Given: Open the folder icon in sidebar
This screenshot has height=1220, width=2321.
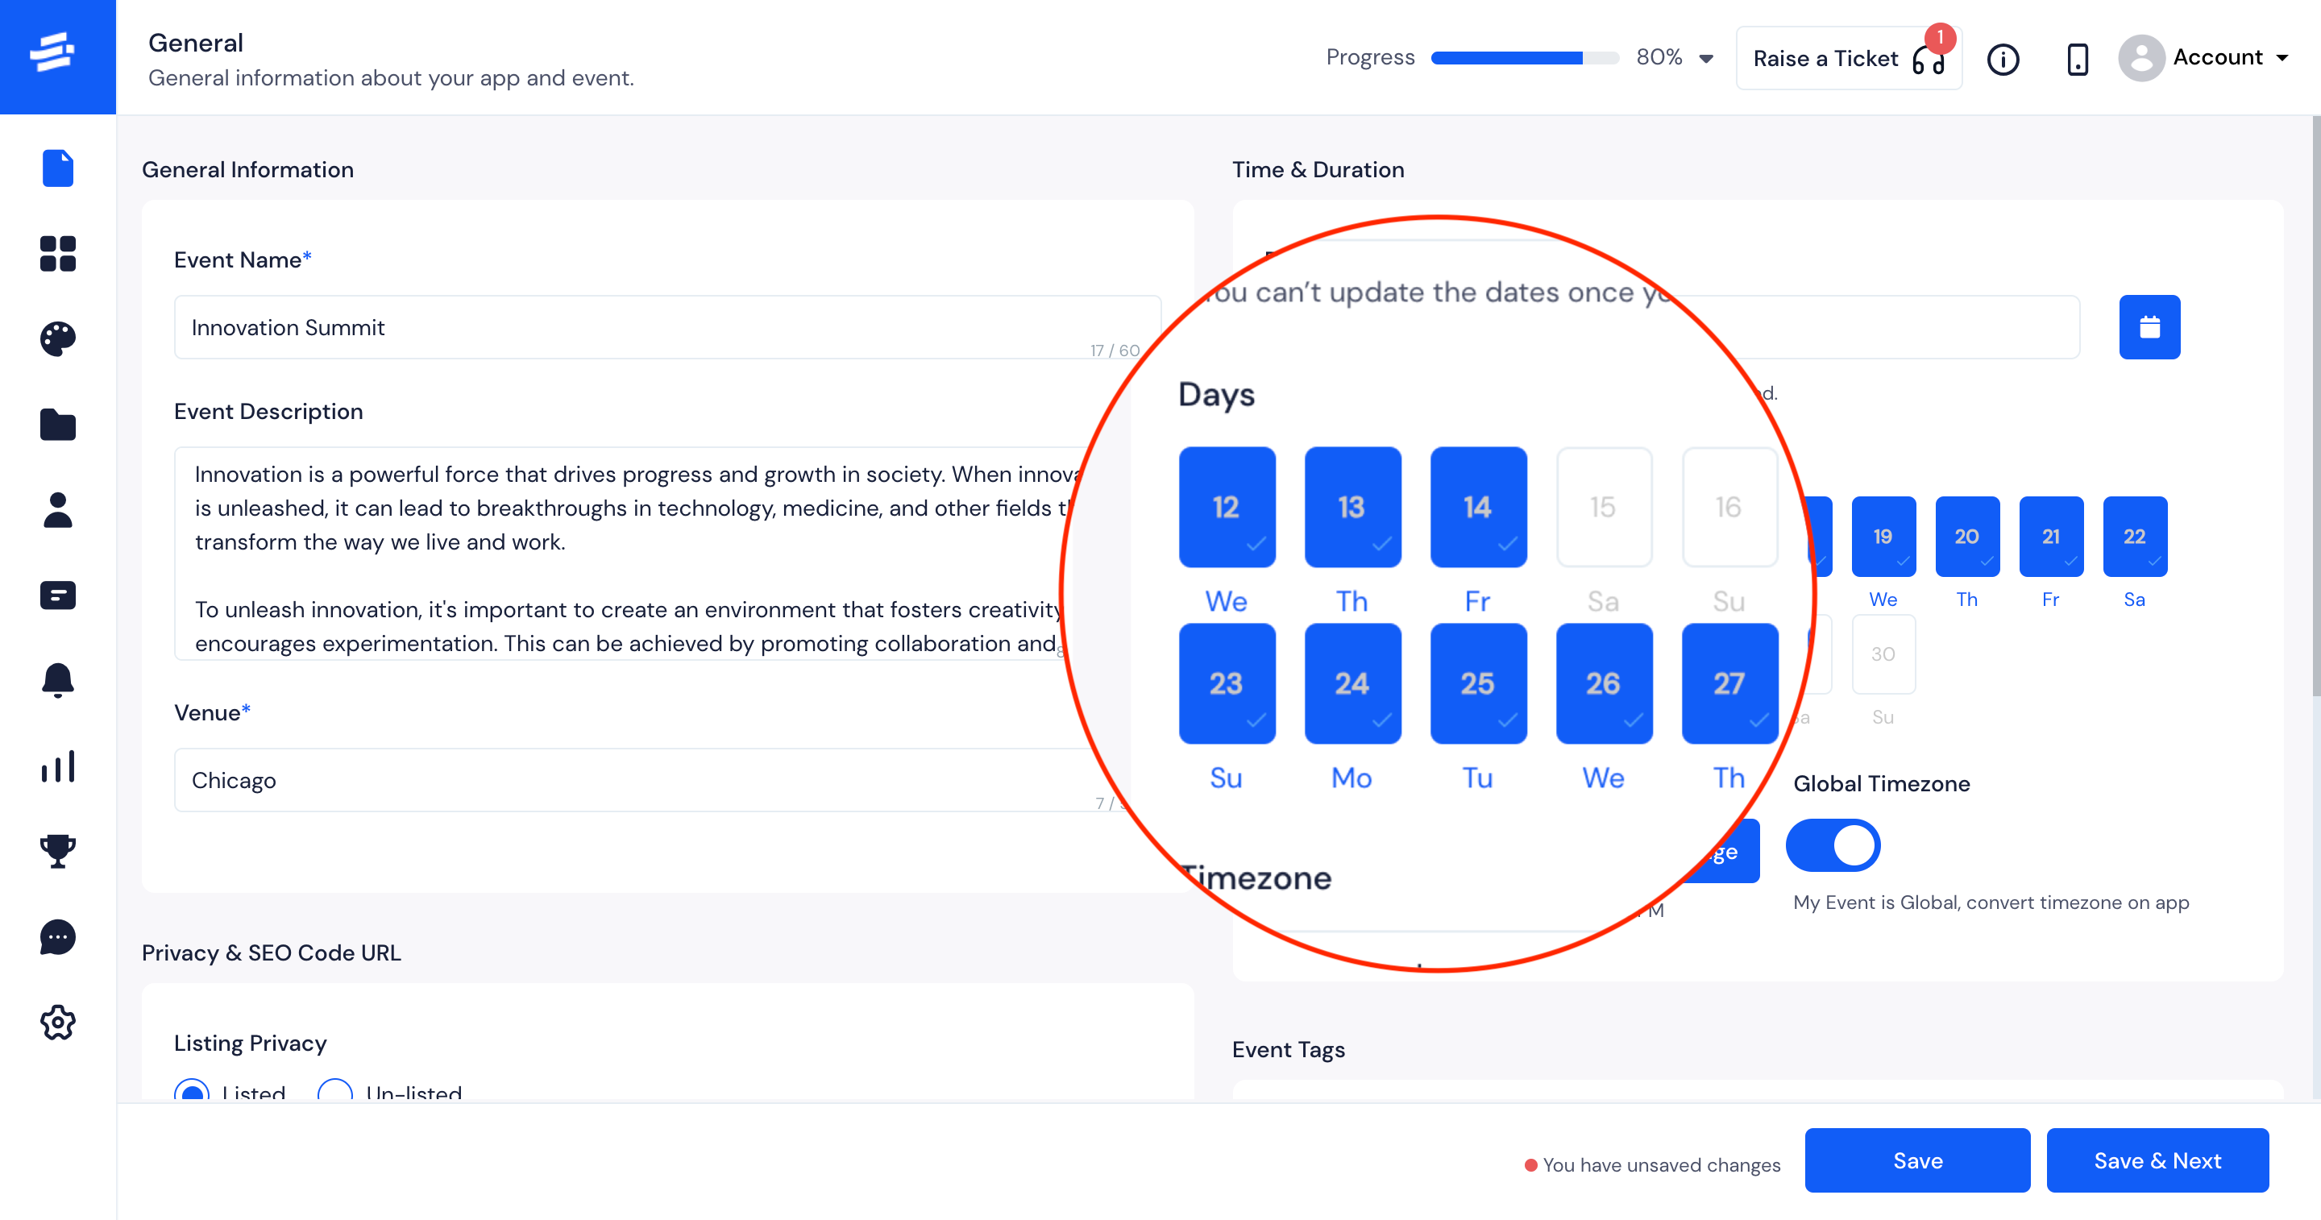Looking at the screenshot, I should 56,424.
